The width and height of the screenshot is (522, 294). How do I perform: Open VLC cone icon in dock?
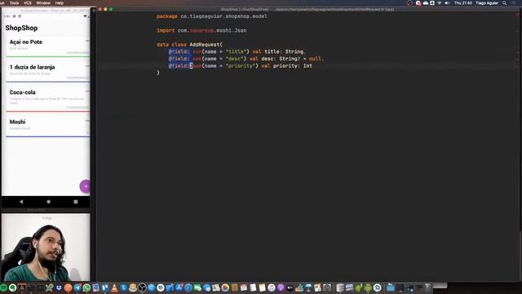[x=114, y=287]
